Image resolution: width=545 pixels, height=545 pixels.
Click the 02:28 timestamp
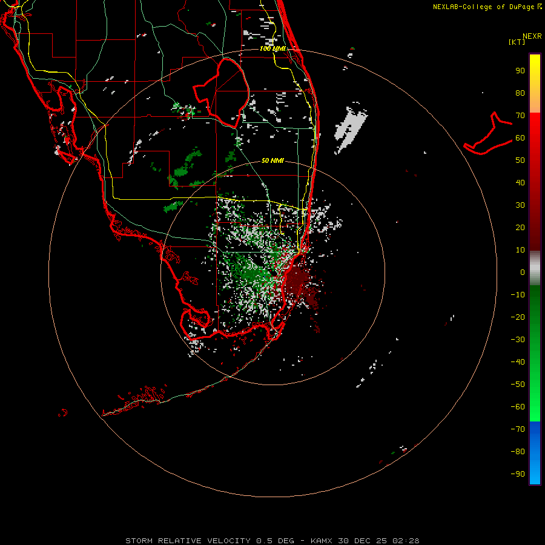tap(406, 541)
